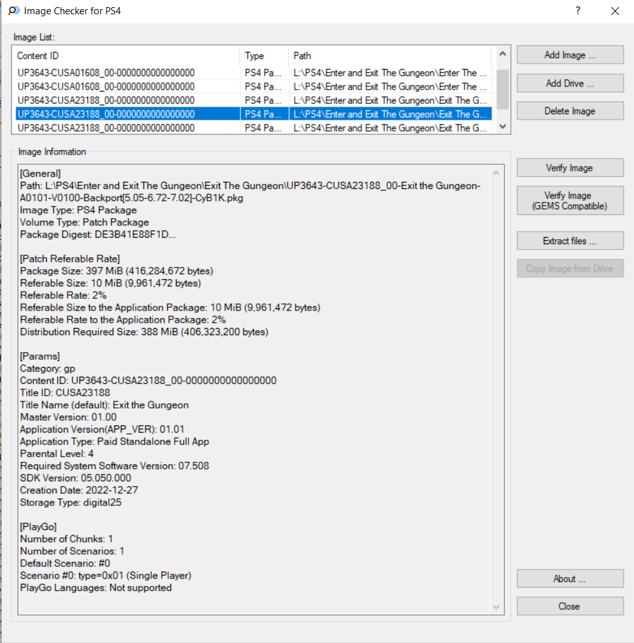Click the Type column header
Image resolution: width=634 pixels, height=643 pixels.
pos(264,56)
